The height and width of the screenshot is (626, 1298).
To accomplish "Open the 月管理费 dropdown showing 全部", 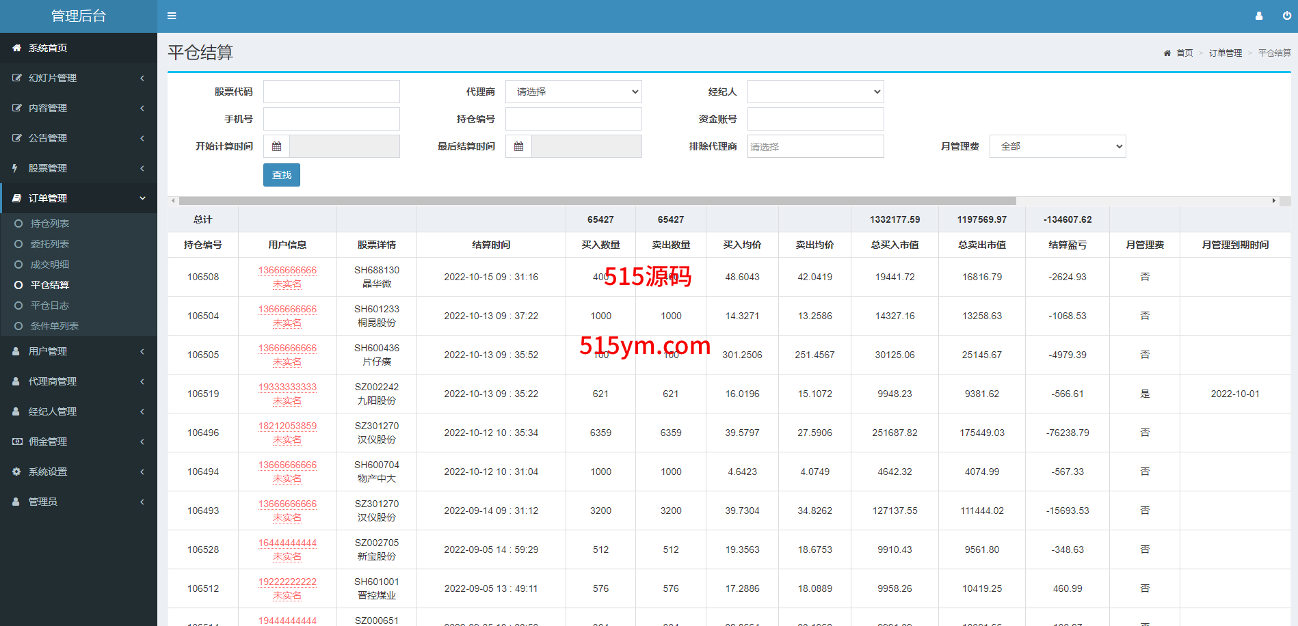I will [x=1057, y=146].
